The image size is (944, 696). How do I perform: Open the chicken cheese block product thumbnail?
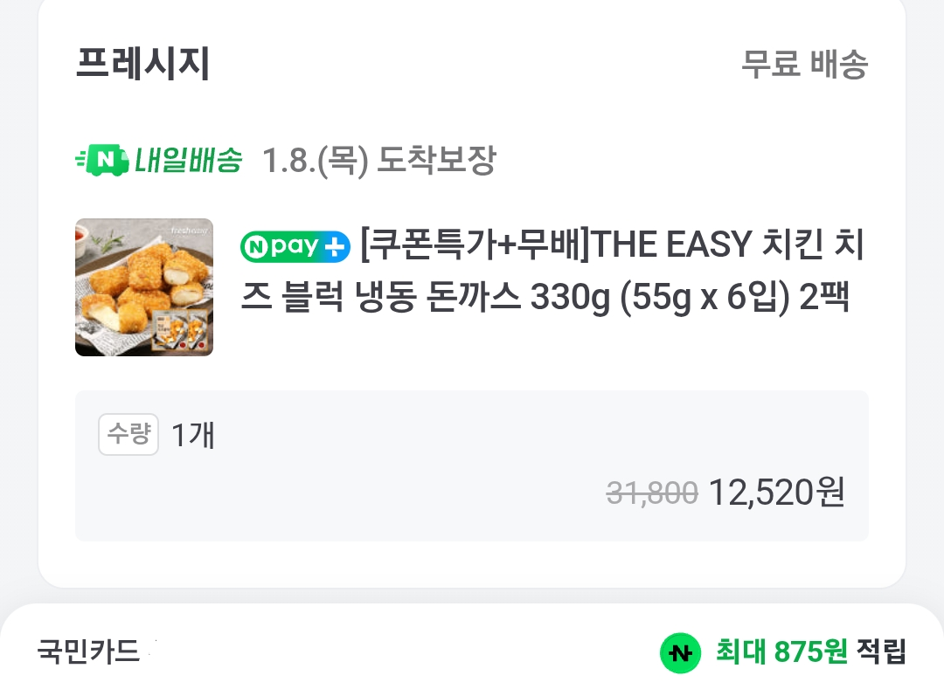(144, 287)
